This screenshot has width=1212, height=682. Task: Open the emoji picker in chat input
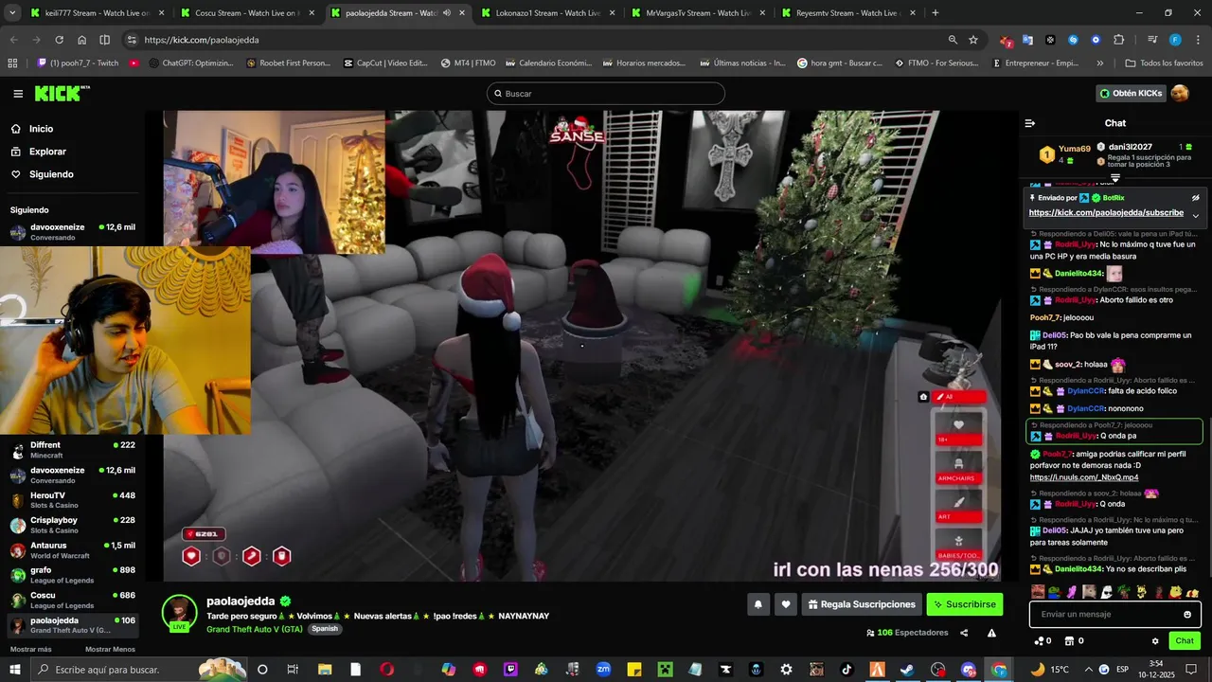(1187, 614)
